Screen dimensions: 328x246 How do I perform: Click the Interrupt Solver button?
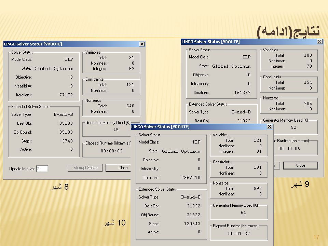[x=85, y=168]
